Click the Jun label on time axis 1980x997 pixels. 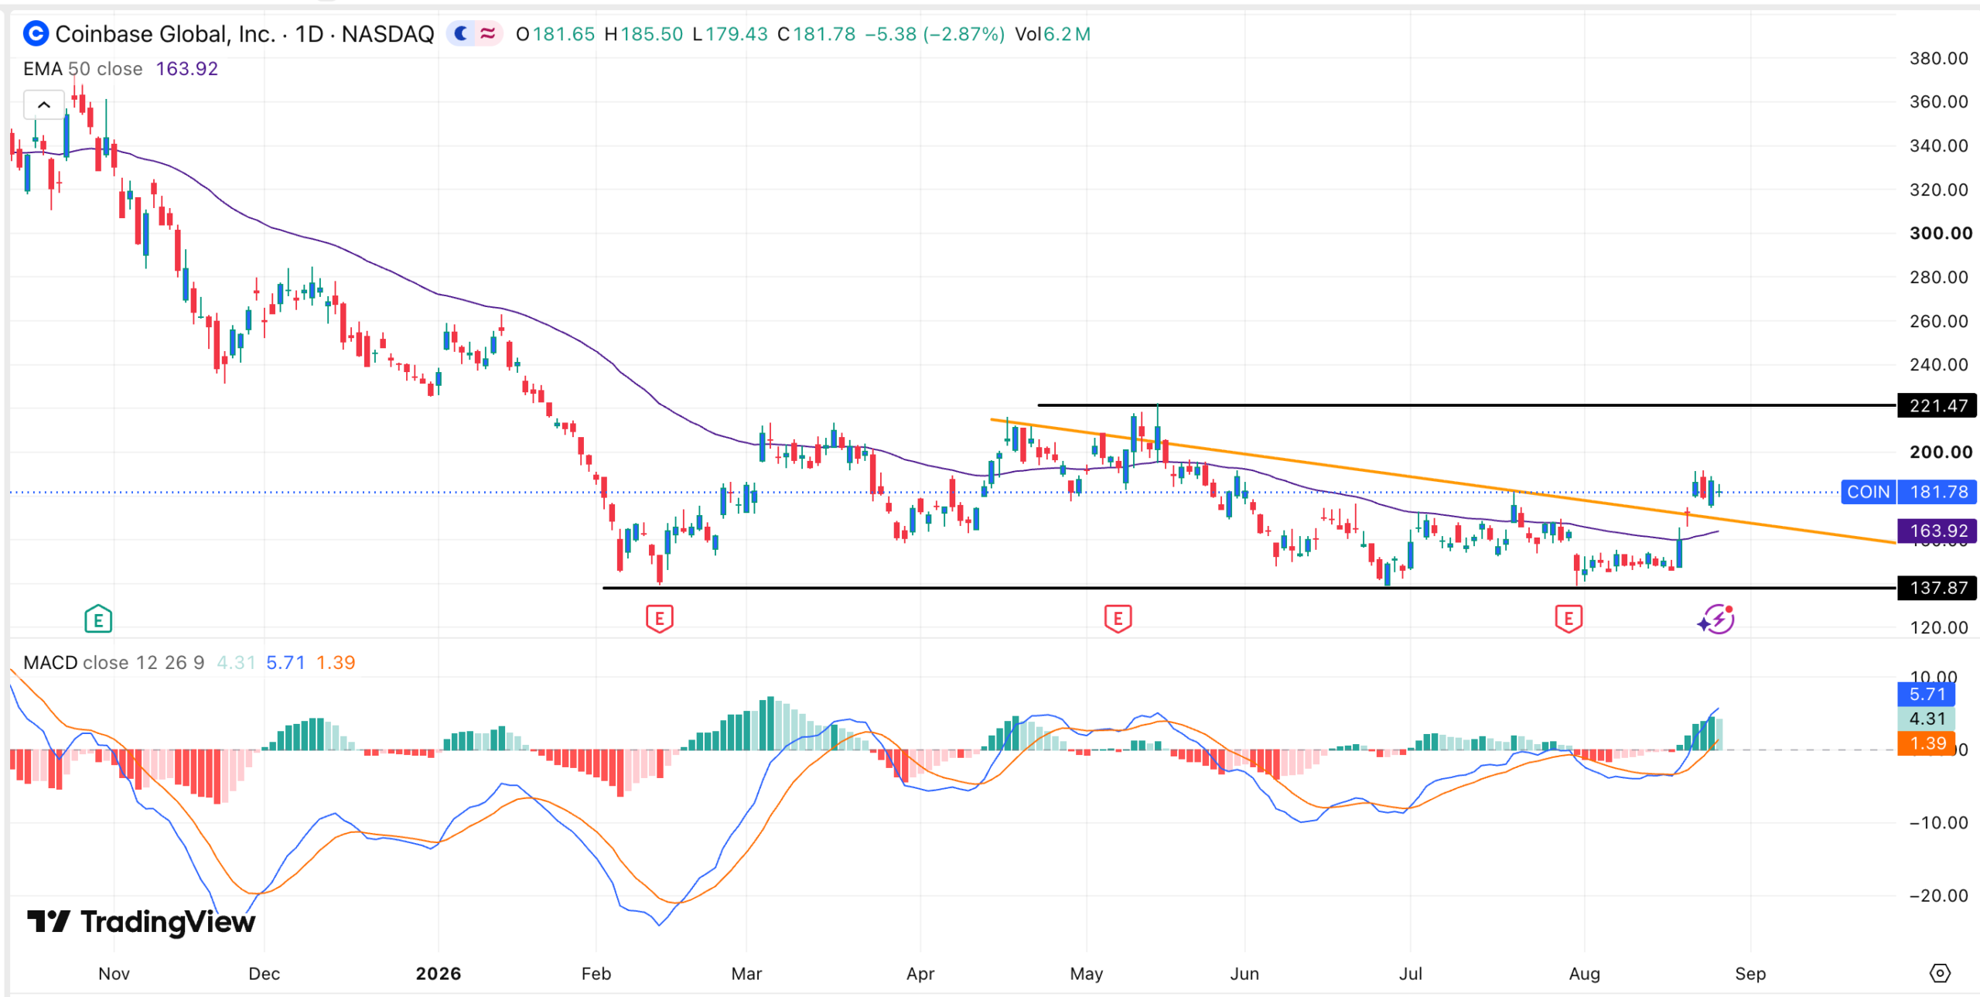(x=1244, y=974)
